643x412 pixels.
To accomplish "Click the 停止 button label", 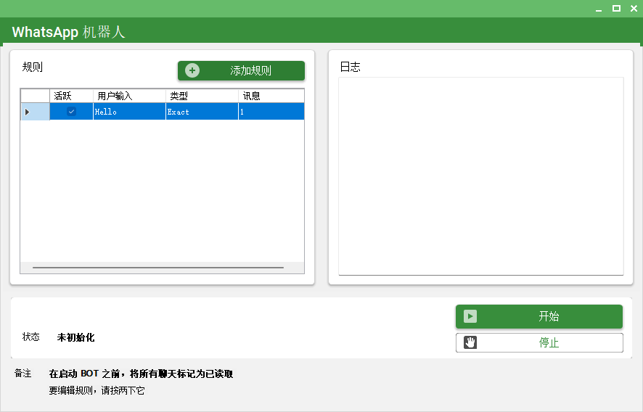I will 549,342.
